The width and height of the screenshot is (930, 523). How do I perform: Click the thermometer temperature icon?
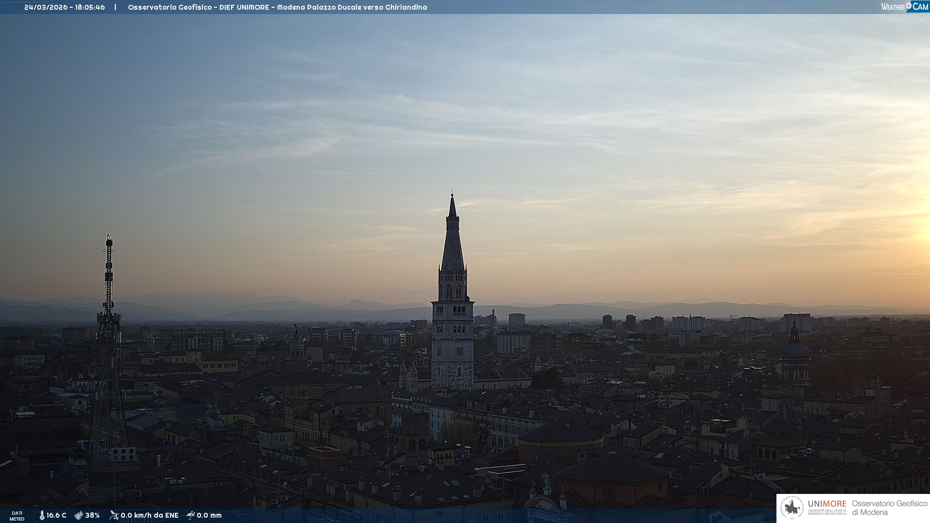click(42, 515)
